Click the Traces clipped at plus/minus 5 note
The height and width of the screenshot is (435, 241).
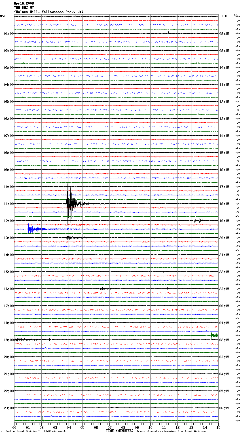(x=171, y=431)
